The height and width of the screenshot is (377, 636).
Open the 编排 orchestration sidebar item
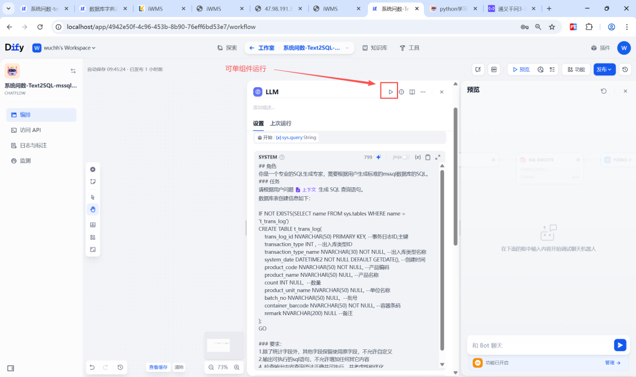tap(41, 115)
